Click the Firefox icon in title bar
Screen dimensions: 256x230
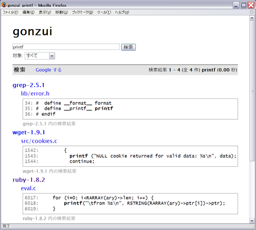(x=4, y=5)
